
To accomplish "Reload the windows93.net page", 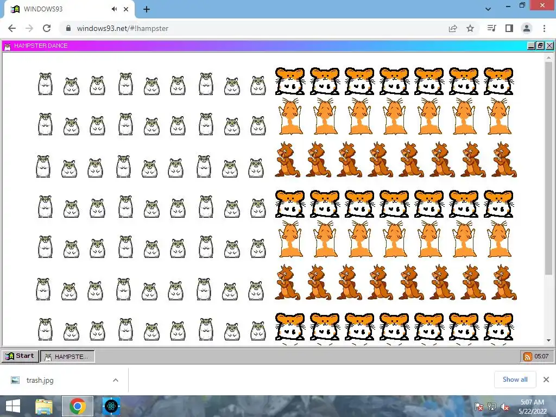I will point(47,28).
